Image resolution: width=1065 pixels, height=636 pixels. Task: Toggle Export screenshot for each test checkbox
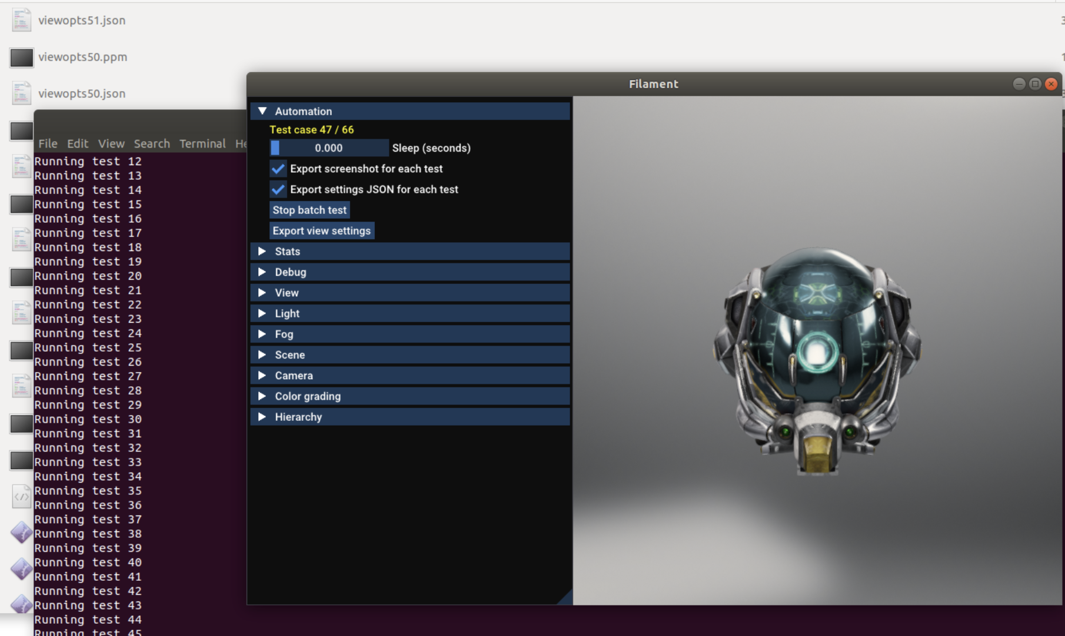coord(278,169)
